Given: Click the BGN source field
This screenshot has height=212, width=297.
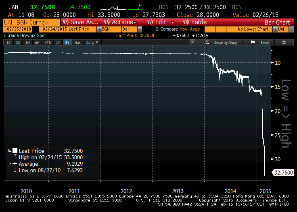Looking at the screenshot, I should point(111,29).
